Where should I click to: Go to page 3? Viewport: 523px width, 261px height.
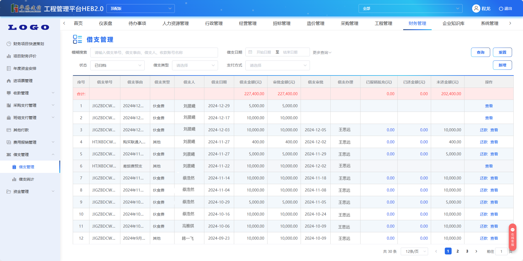tap(467, 251)
